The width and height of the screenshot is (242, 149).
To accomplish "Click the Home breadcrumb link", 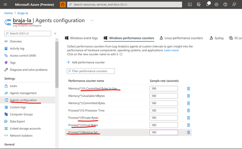I will pyautogui.click(x=8, y=13).
